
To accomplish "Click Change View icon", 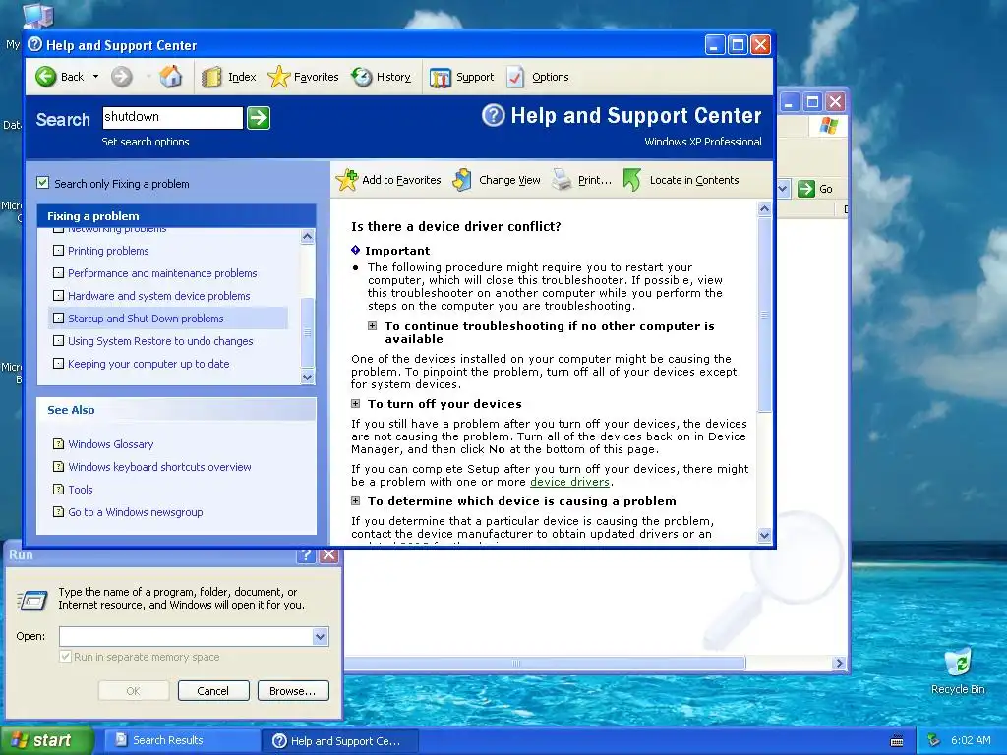I will tap(462, 180).
